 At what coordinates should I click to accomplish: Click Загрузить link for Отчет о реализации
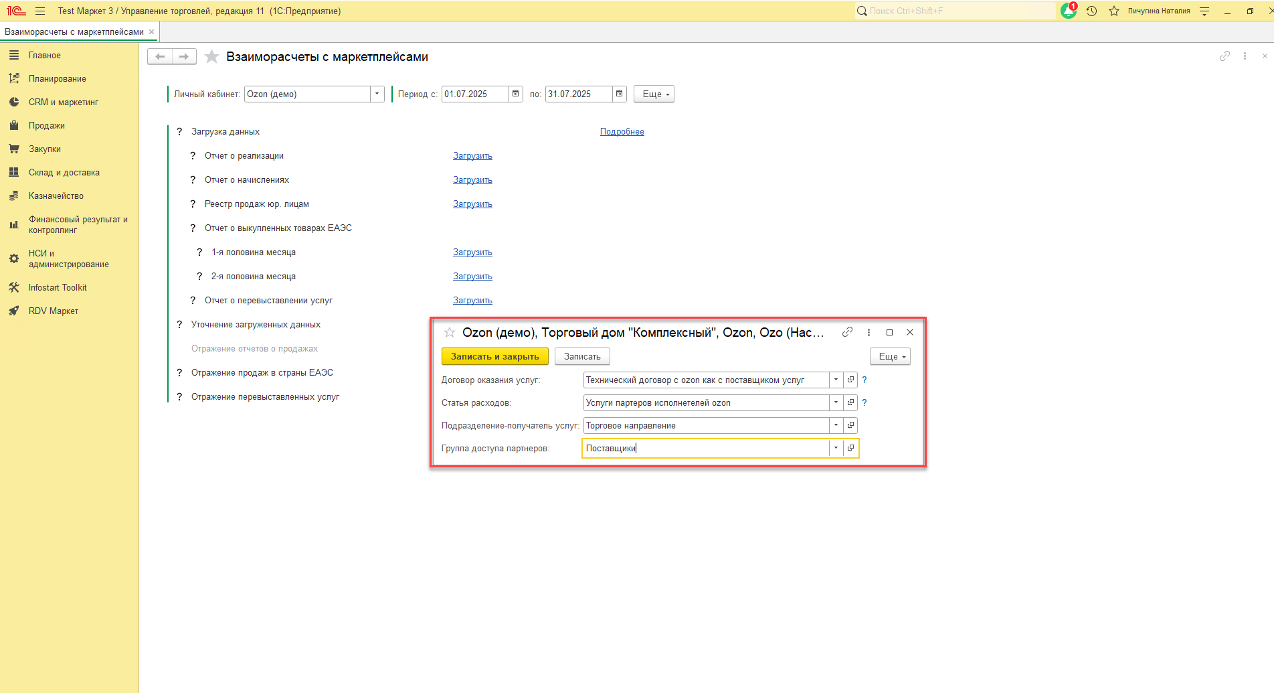point(472,155)
